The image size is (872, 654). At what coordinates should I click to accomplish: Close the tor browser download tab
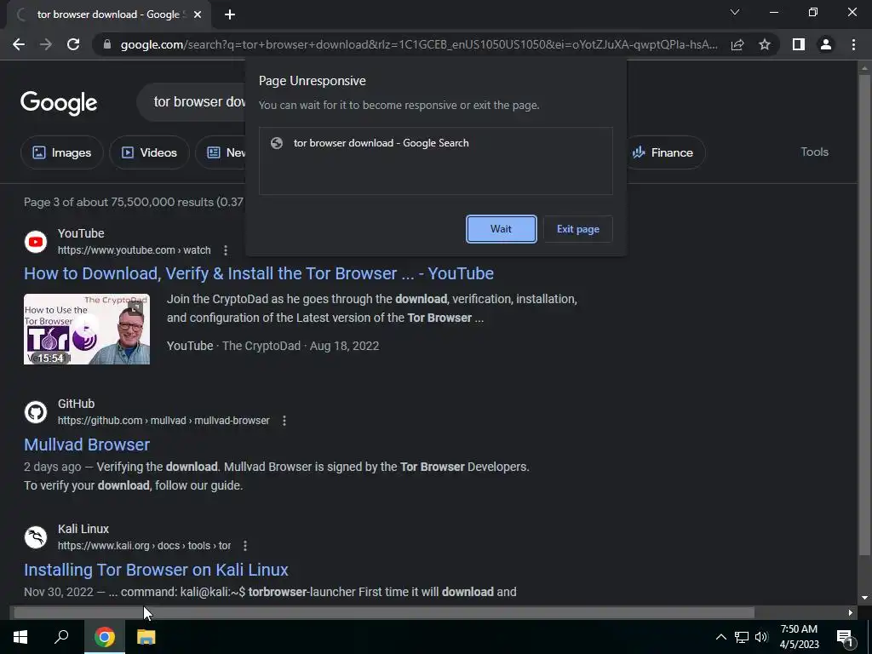coord(198,14)
